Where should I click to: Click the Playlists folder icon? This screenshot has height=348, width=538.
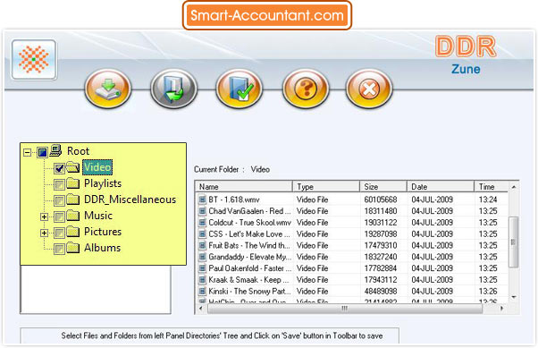click(x=72, y=183)
